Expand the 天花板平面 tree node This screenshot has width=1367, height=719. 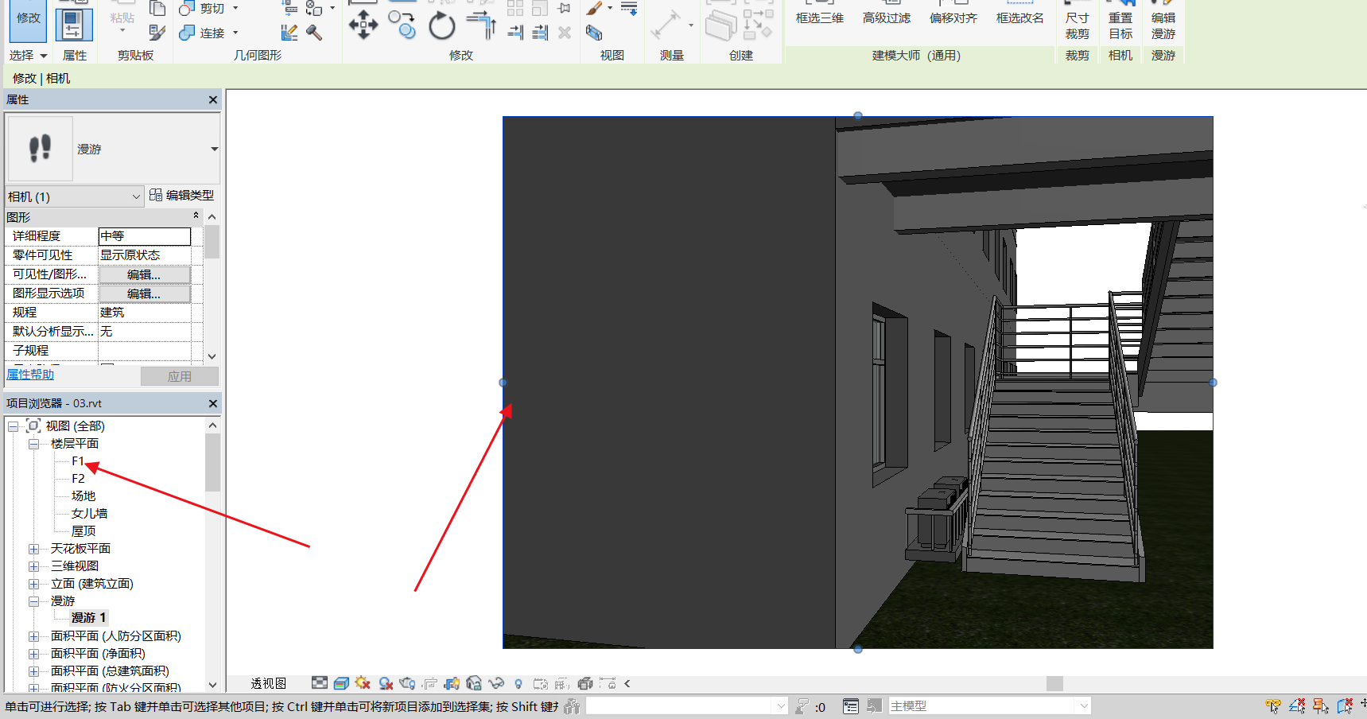pos(34,549)
